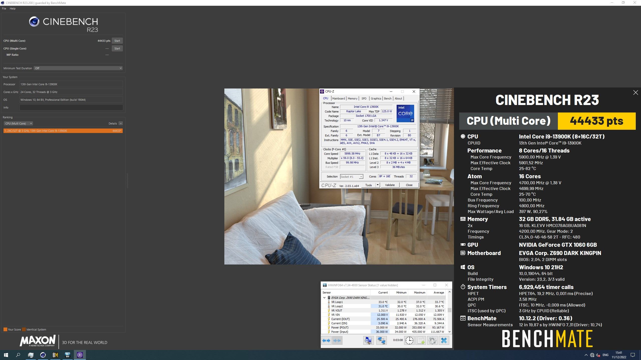Image resolution: width=641 pixels, height=360 pixels.
Task: Switch to CPU-Z Graphics tab
Action: (376, 98)
